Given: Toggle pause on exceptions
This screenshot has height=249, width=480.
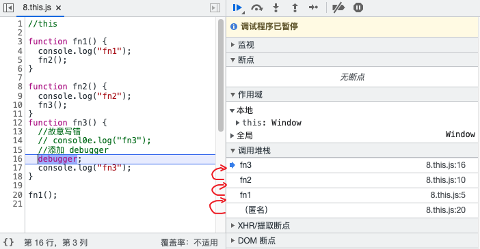Looking at the screenshot, I should (358, 8).
